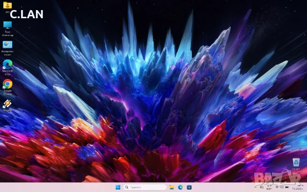Switch the keyboard input language indicator
This screenshot has width=307, height=192.
click(x=269, y=187)
